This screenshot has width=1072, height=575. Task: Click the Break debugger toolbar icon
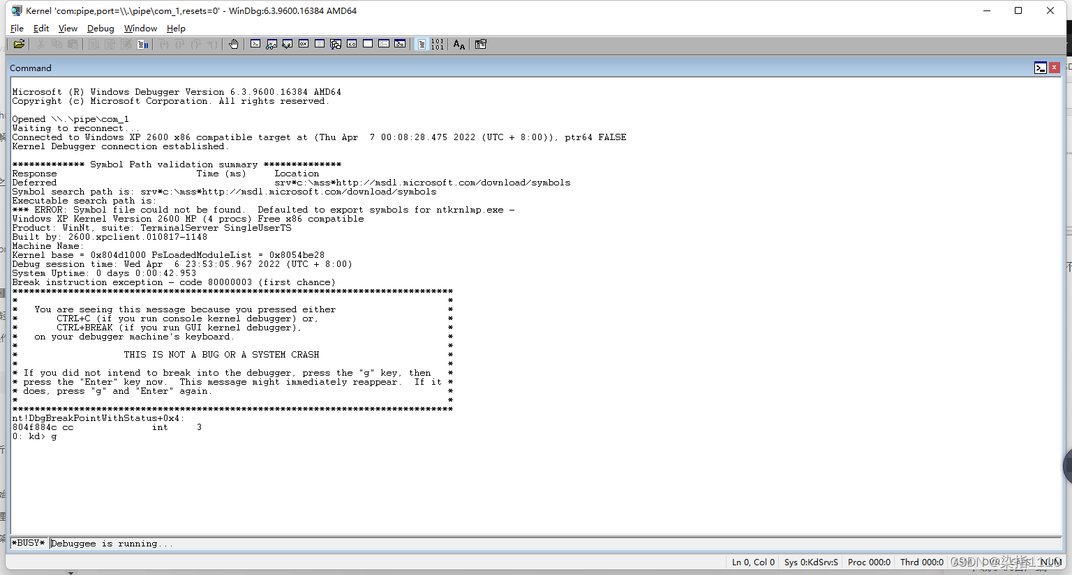click(x=142, y=44)
